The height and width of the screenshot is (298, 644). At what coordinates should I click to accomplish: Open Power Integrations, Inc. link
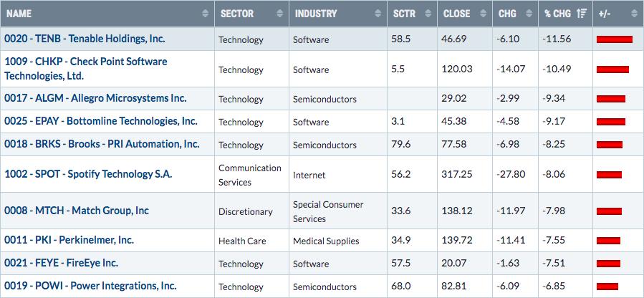tap(90, 286)
